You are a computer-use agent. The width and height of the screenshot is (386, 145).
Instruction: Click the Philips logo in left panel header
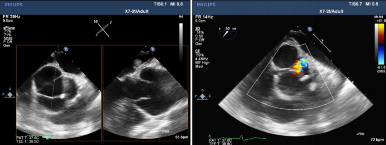coord(12,5)
